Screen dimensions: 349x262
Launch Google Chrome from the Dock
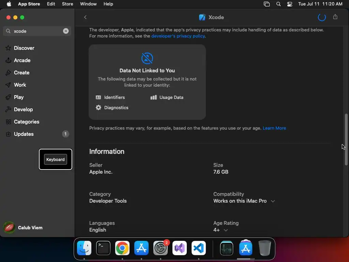pos(122,248)
